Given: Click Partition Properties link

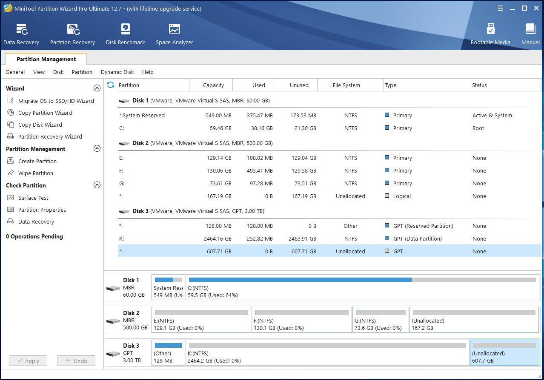Looking at the screenshot, I should click(42, 210).
